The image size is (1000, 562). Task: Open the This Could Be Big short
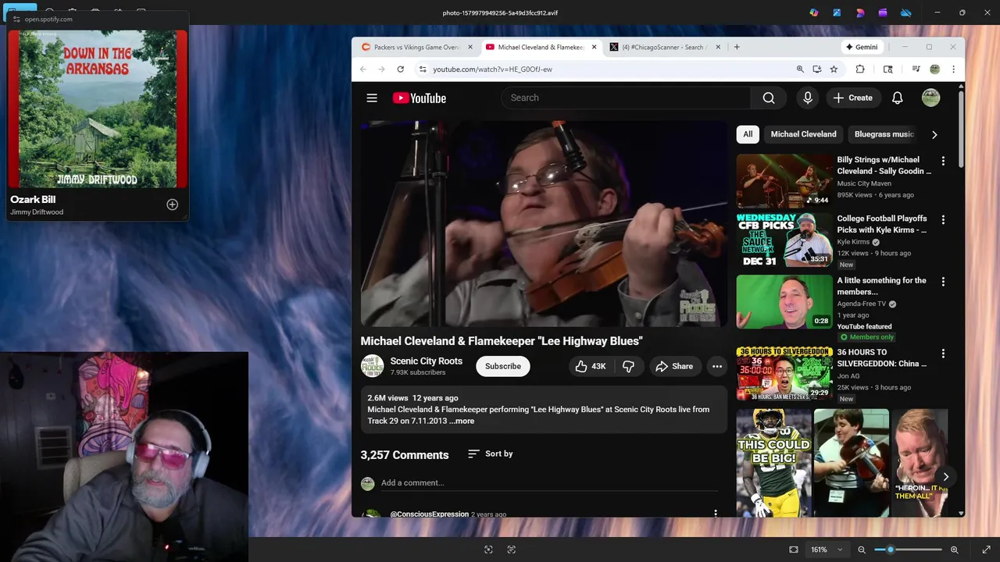pyautogui.click(x=773, y=462)
